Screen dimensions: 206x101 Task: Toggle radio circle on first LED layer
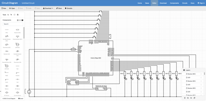(201, 78)
